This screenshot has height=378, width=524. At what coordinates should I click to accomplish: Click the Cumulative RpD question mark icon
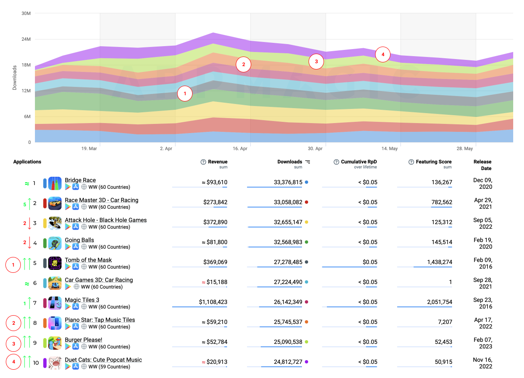(x=336, y=162)
